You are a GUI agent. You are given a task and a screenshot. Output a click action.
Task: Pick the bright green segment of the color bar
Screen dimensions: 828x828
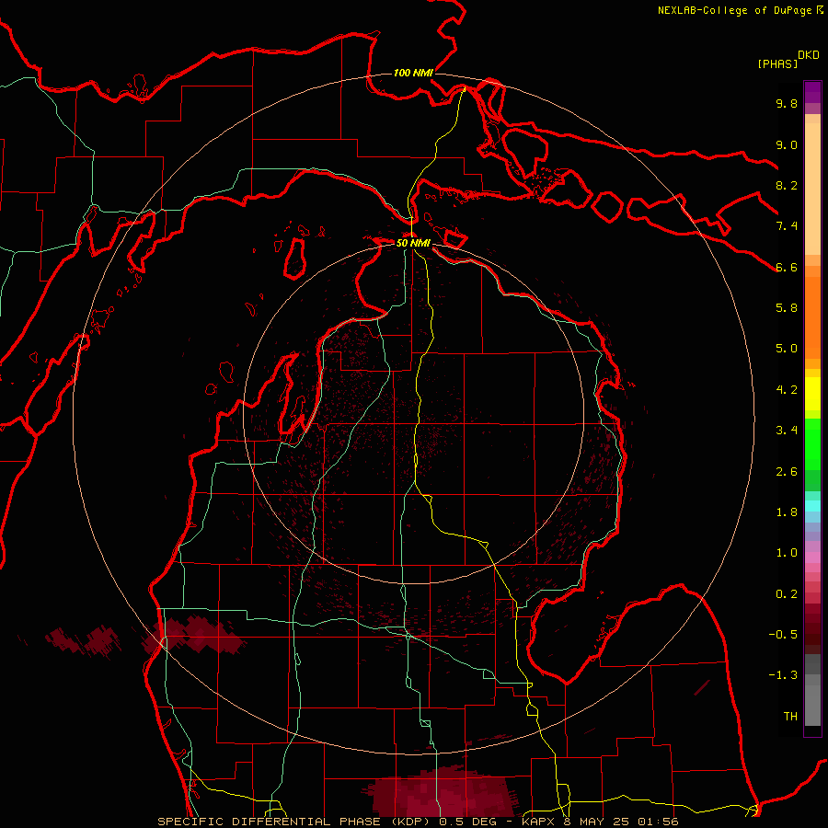(812, 444)
